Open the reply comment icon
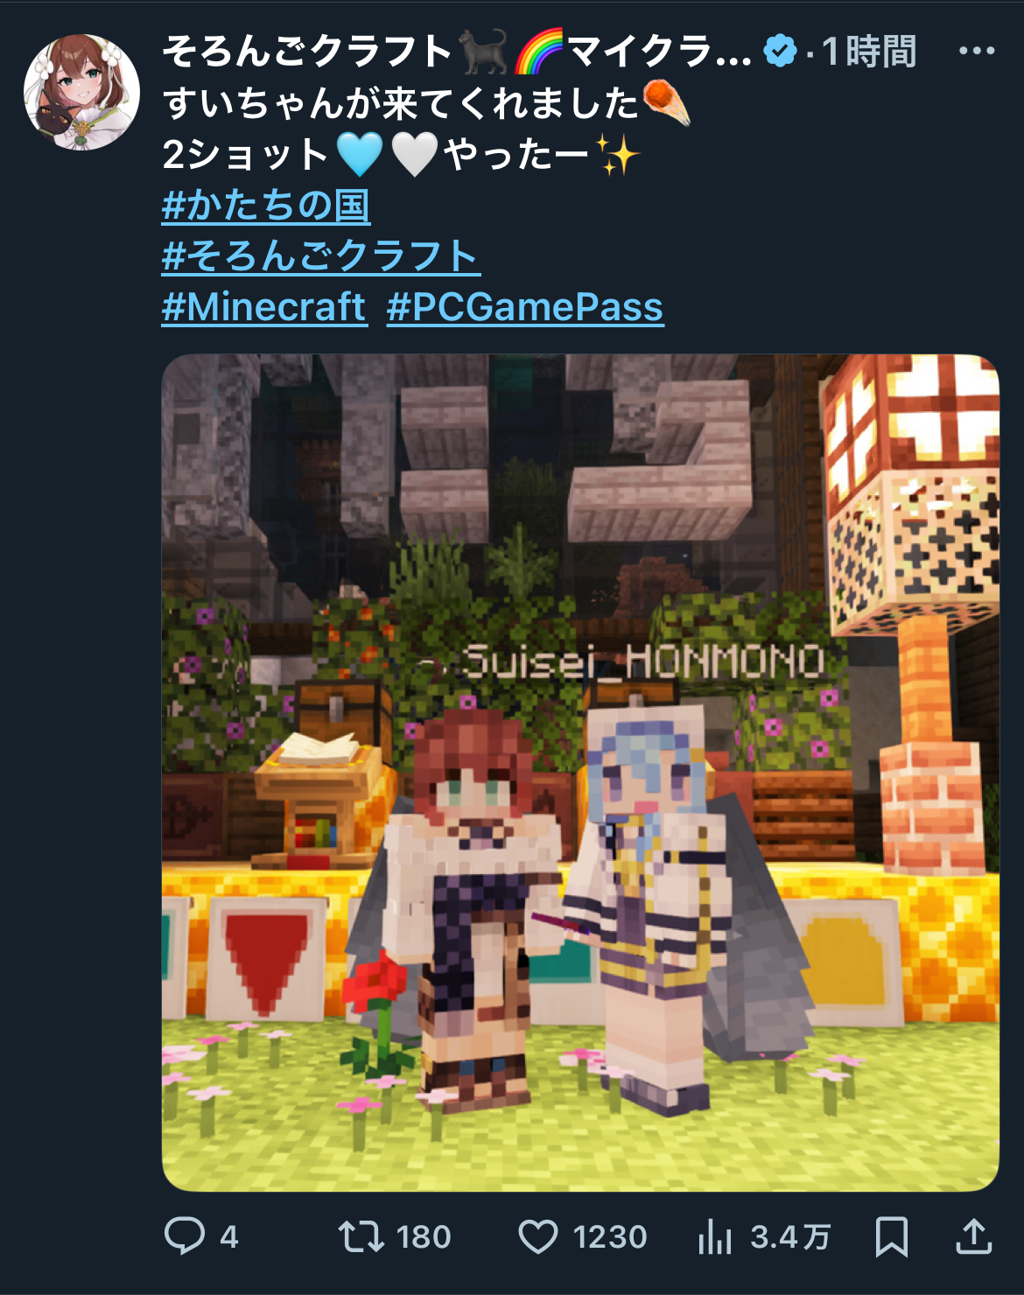This screenshot has height=1295, width=1024. pos(184,1236)
